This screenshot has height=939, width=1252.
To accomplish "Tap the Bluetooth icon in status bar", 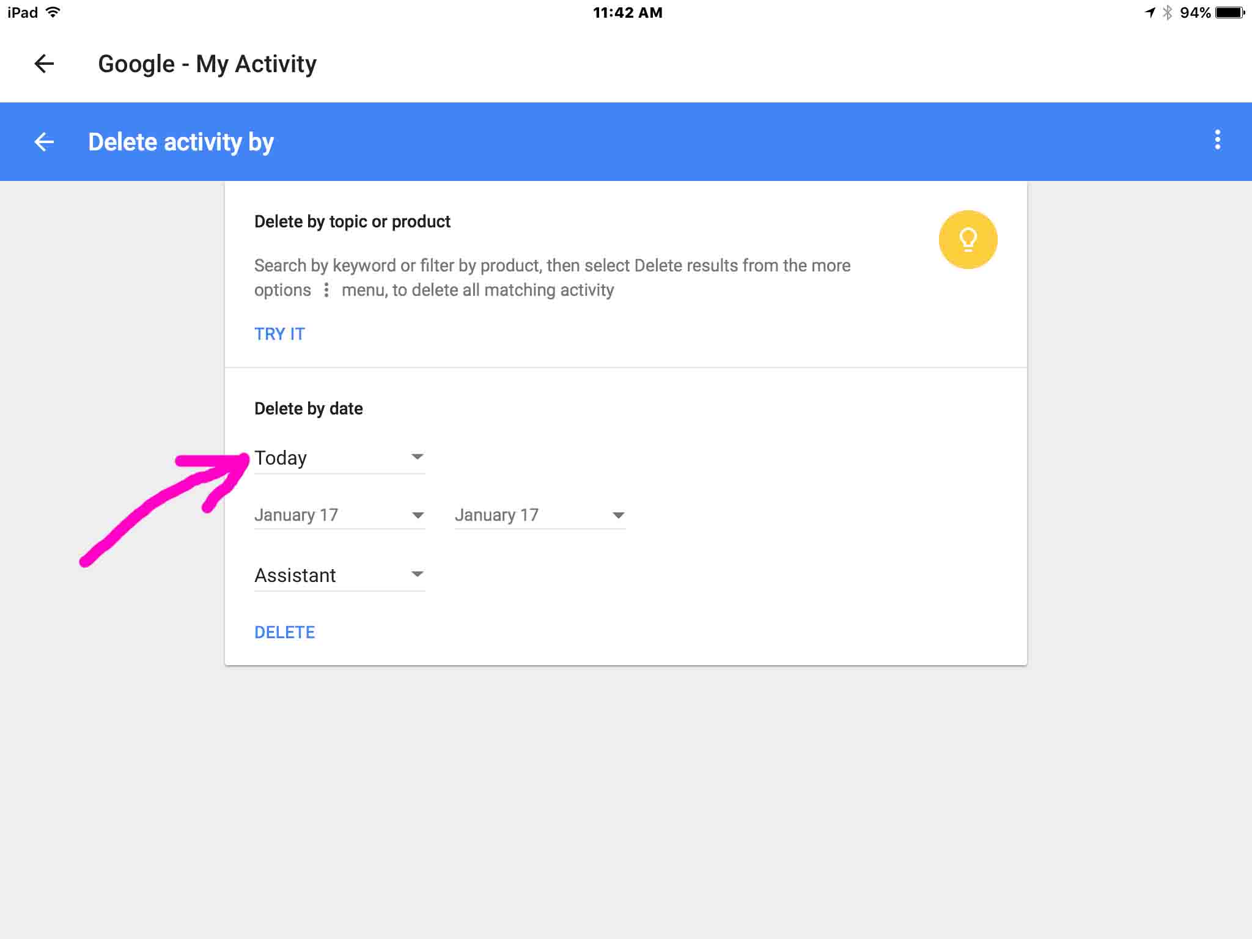I will coord(1167,12).
